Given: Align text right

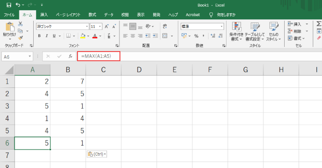Looking at the screenshot, I should [140, 36].
